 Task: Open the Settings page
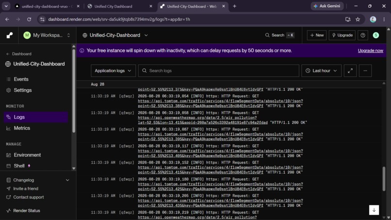point(23,90)
